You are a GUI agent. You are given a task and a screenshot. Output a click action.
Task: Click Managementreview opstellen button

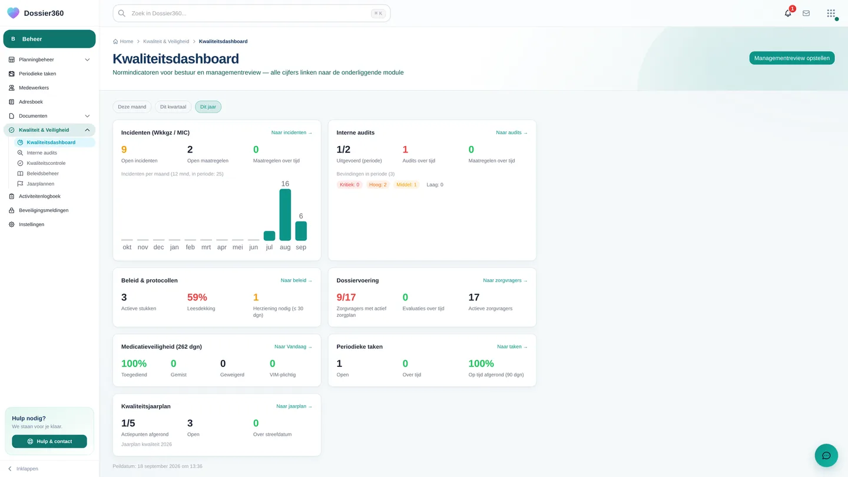tap(791, 58)
